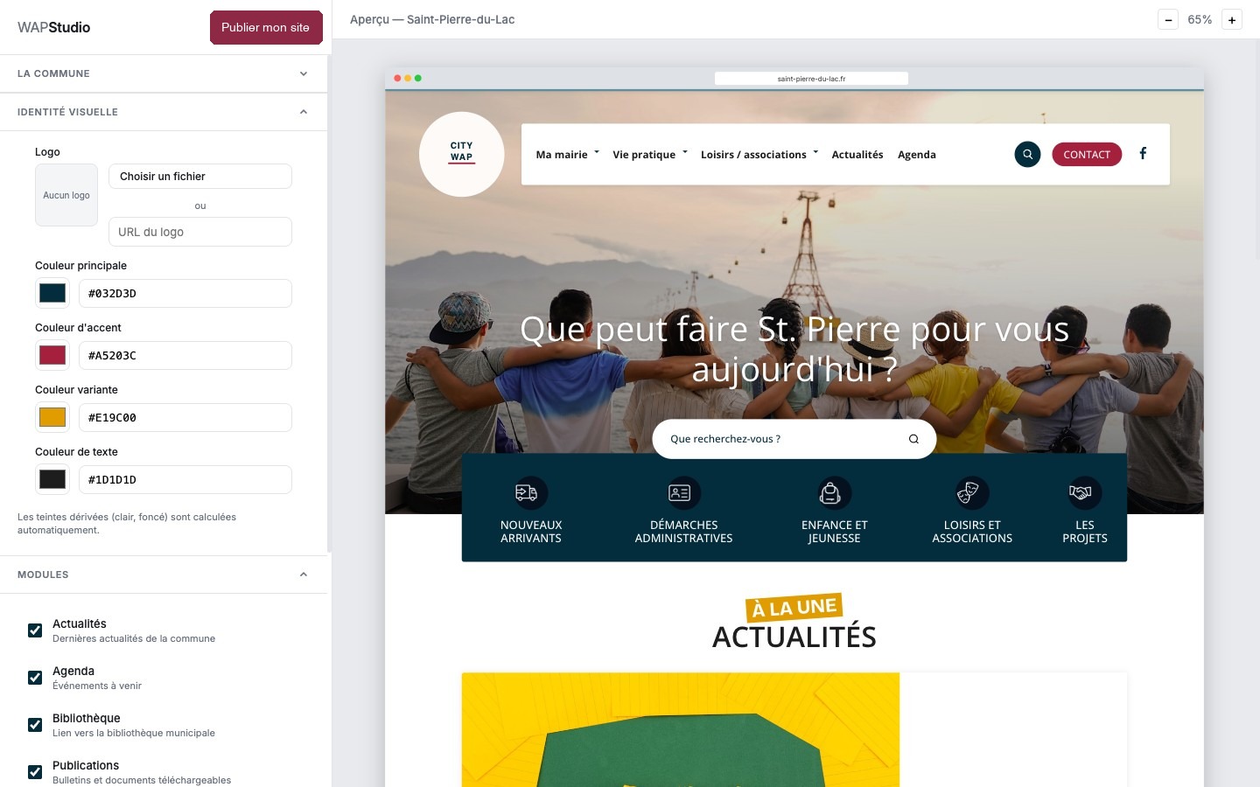1260x787 pixels.
Task: Expand the La Commune section
Action: (164, 73)
